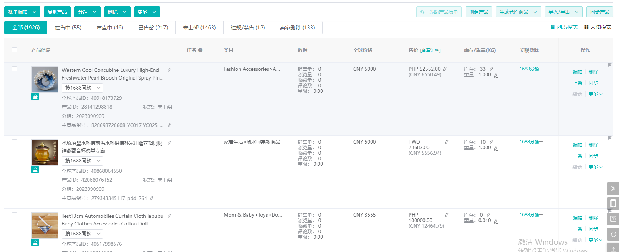
Task: Click the Buddhist water cup product thumbnail
Action: tap(45, 153)
